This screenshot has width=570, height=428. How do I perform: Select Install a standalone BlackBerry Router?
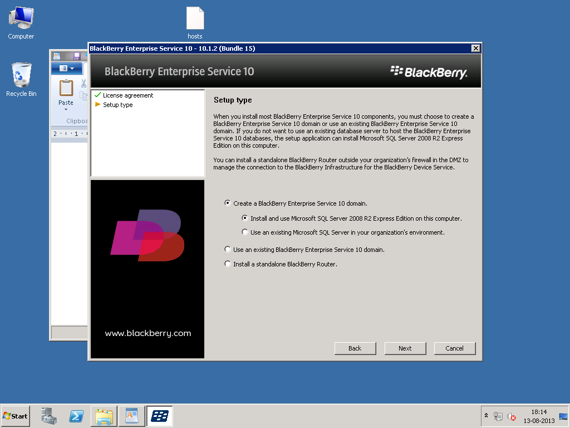click(x=228, y=264)
